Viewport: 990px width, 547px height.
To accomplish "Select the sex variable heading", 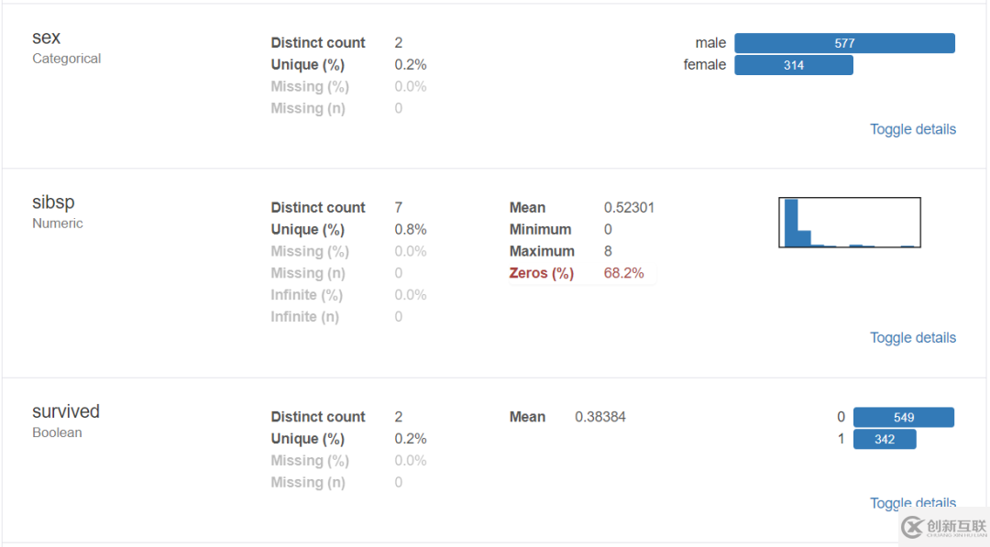I will (x=47, y=38).
